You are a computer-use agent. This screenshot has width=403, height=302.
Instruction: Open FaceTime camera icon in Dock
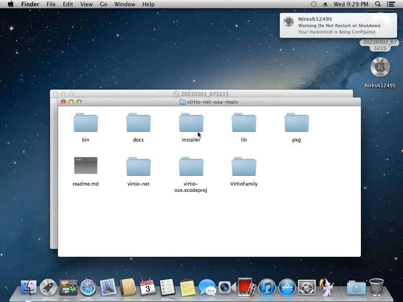click(227, 287)
